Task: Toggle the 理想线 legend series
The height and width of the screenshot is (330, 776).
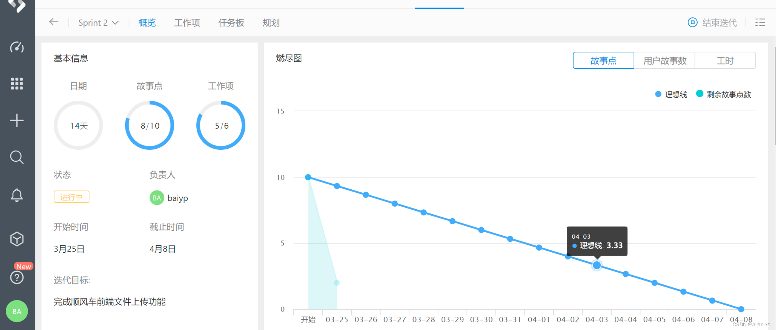Action: click(671, 94)
